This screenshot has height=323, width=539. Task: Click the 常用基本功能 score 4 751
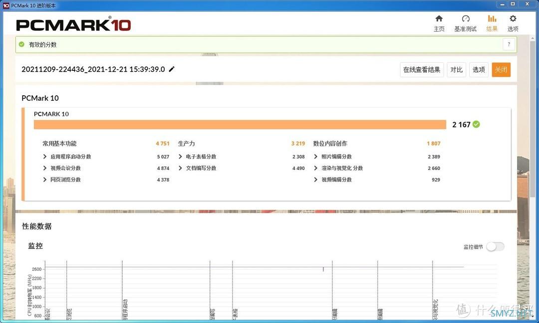[x=163, y=144]
